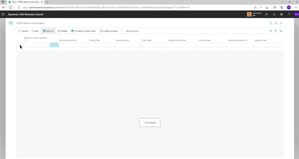Toggle the filter pane funnel icon
299x159 pixels.
276,31
